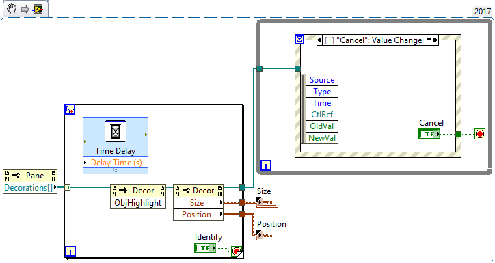
Task: Click the Delay Time (s) input
Action: (116, 163)
